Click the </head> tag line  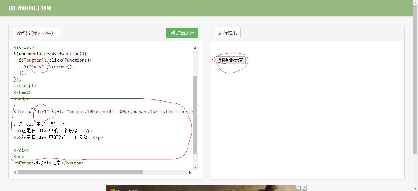click(23, 92)
